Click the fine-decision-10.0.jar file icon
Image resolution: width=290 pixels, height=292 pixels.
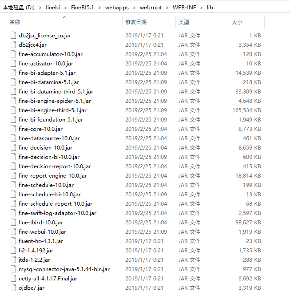click(x=13, y=147)
